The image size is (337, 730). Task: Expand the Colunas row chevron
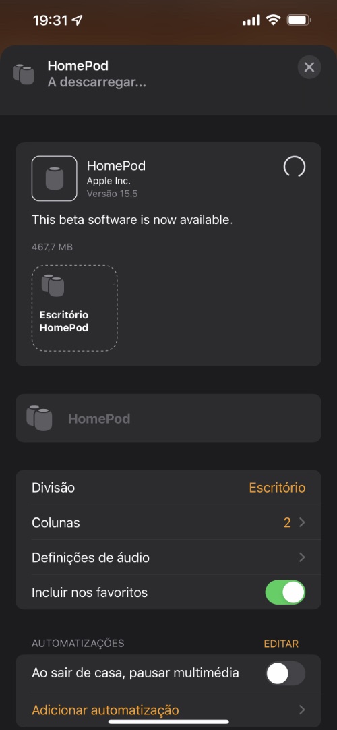[302, 522]
